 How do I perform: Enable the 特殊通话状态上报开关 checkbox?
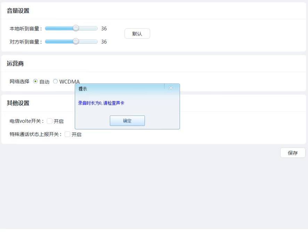[67, 134]
